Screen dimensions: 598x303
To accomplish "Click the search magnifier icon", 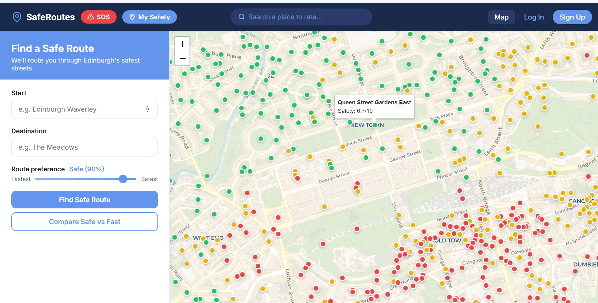I will 242,17.
